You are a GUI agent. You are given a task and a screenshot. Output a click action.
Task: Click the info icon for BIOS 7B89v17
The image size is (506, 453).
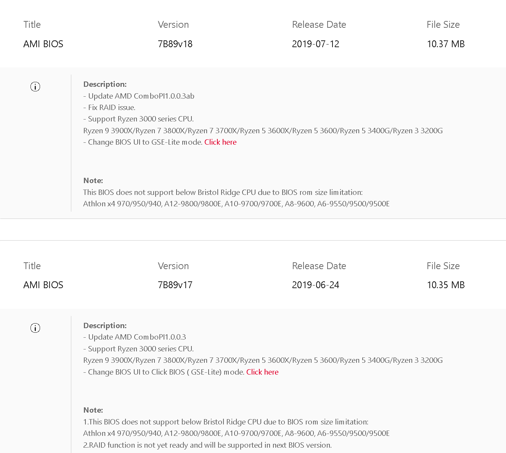pos(35,328)
